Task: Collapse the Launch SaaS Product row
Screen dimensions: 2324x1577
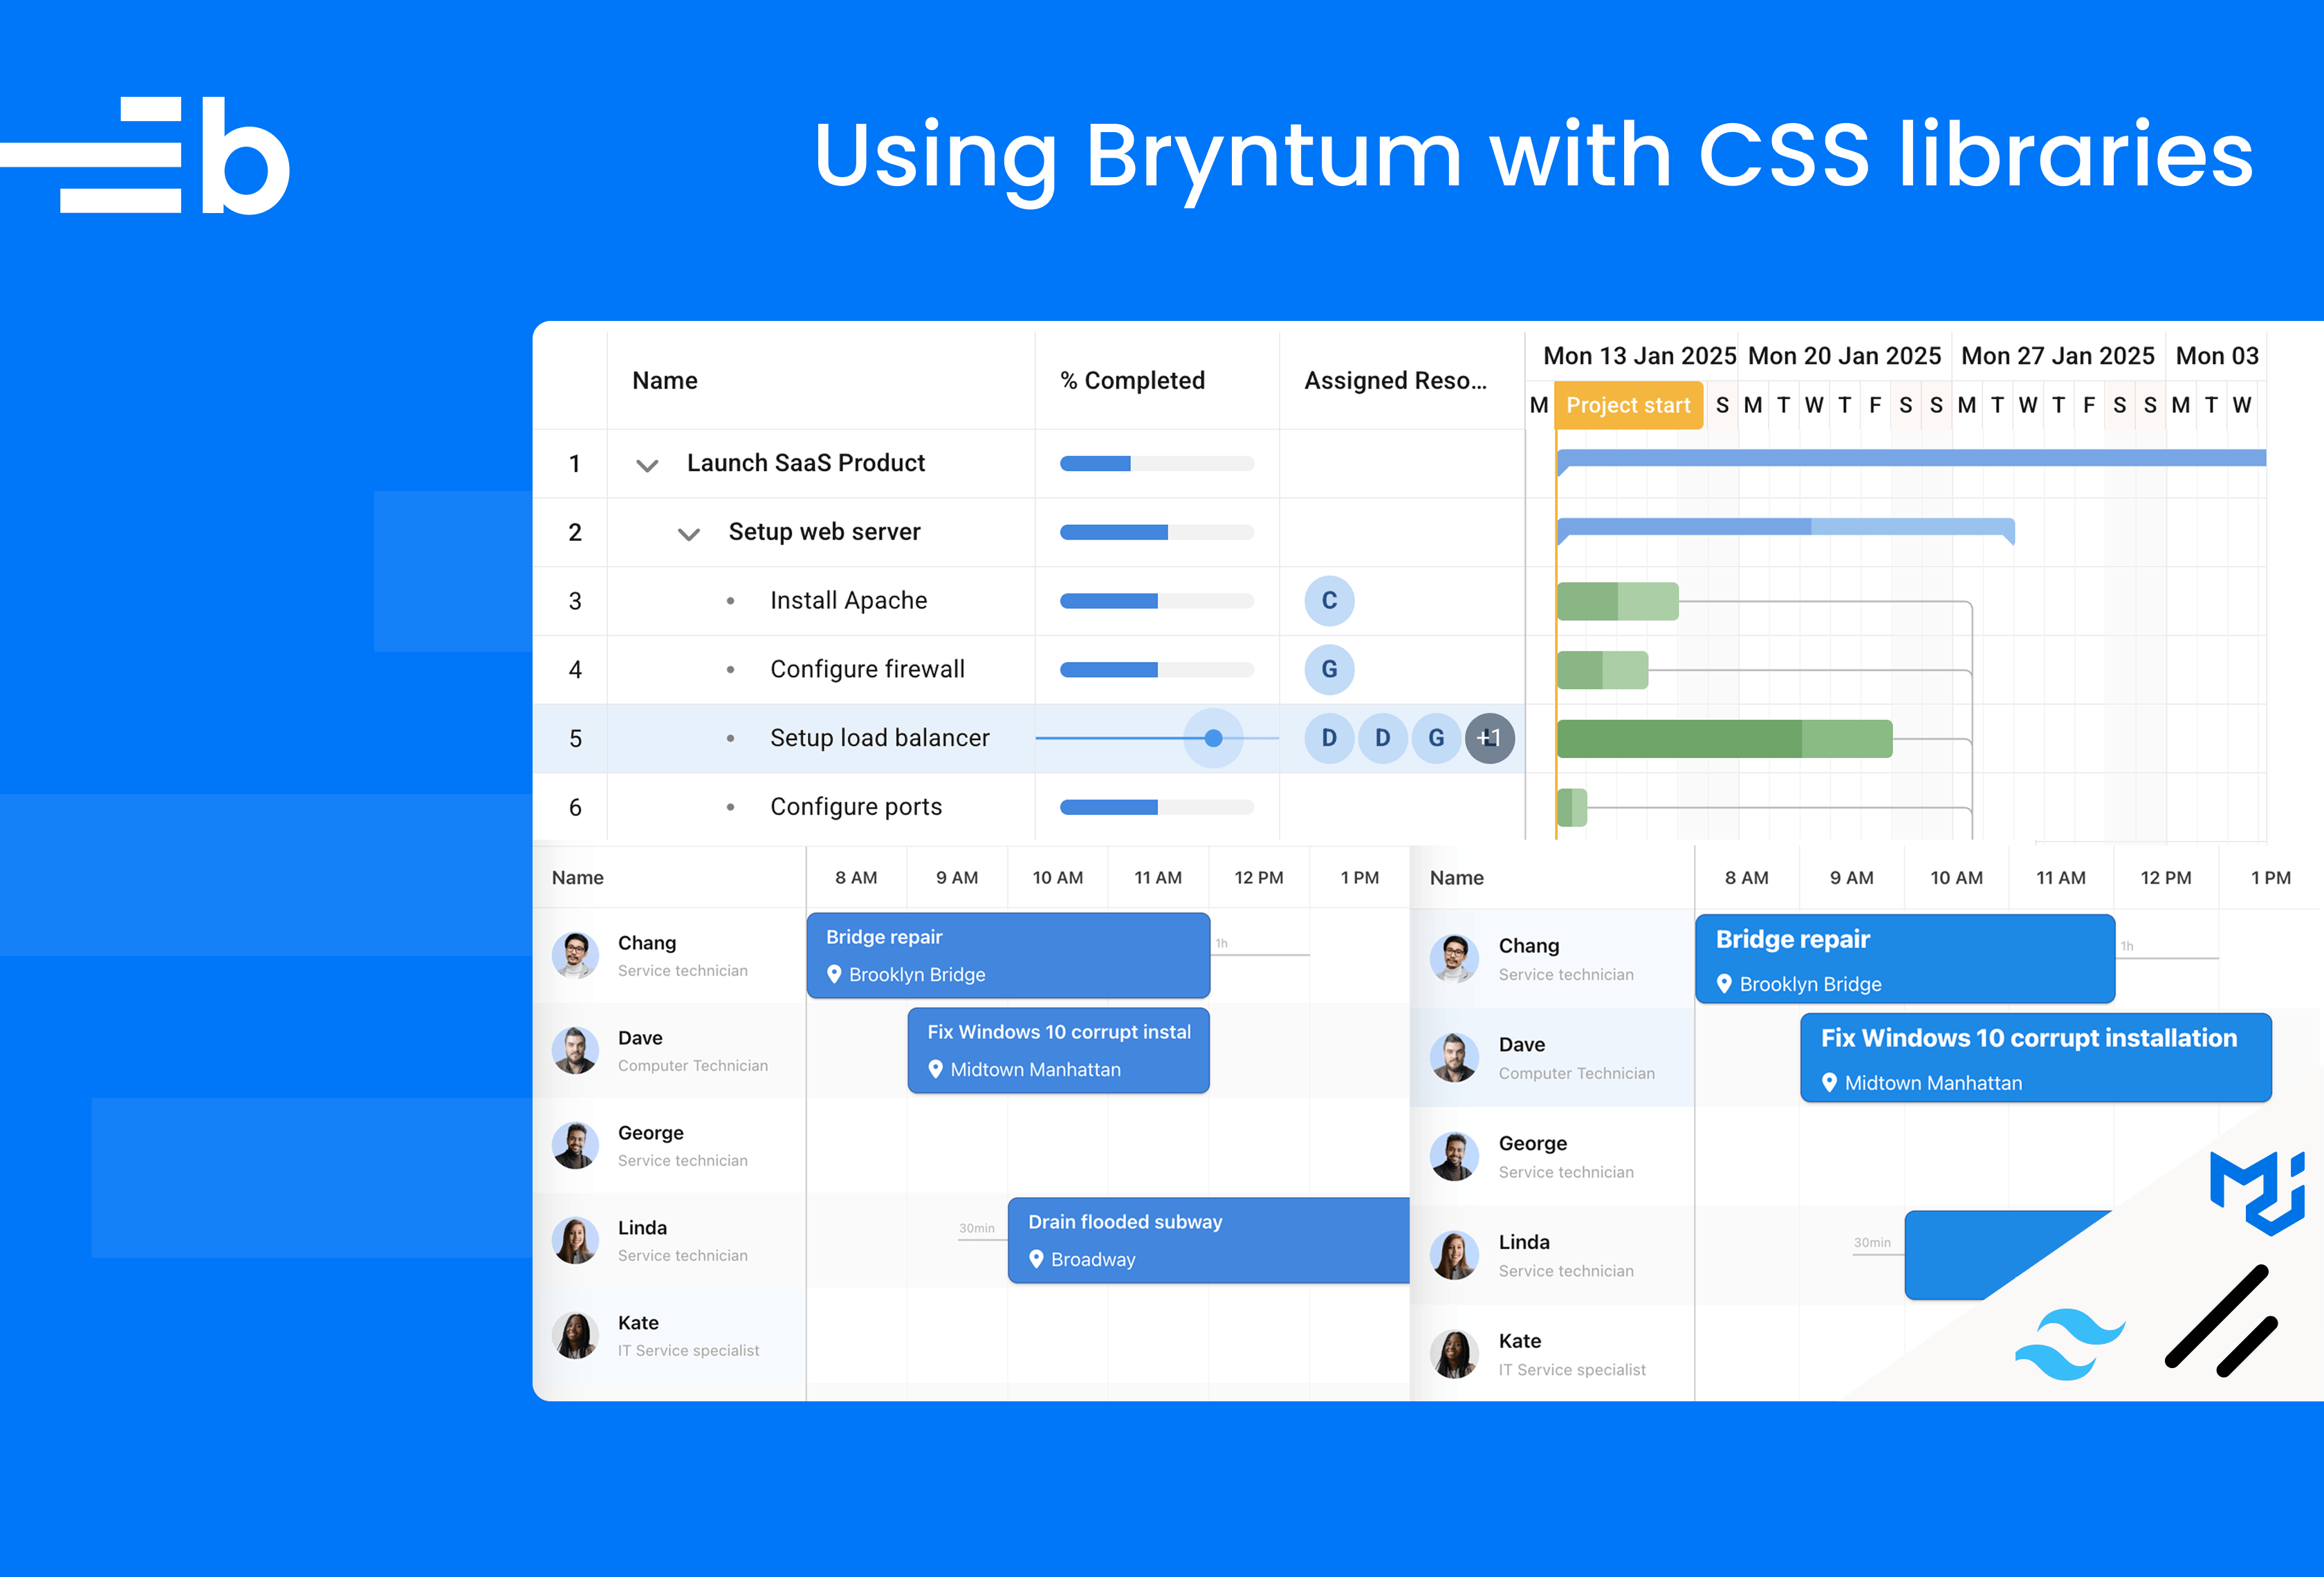Action: click(x=647, y=465)
